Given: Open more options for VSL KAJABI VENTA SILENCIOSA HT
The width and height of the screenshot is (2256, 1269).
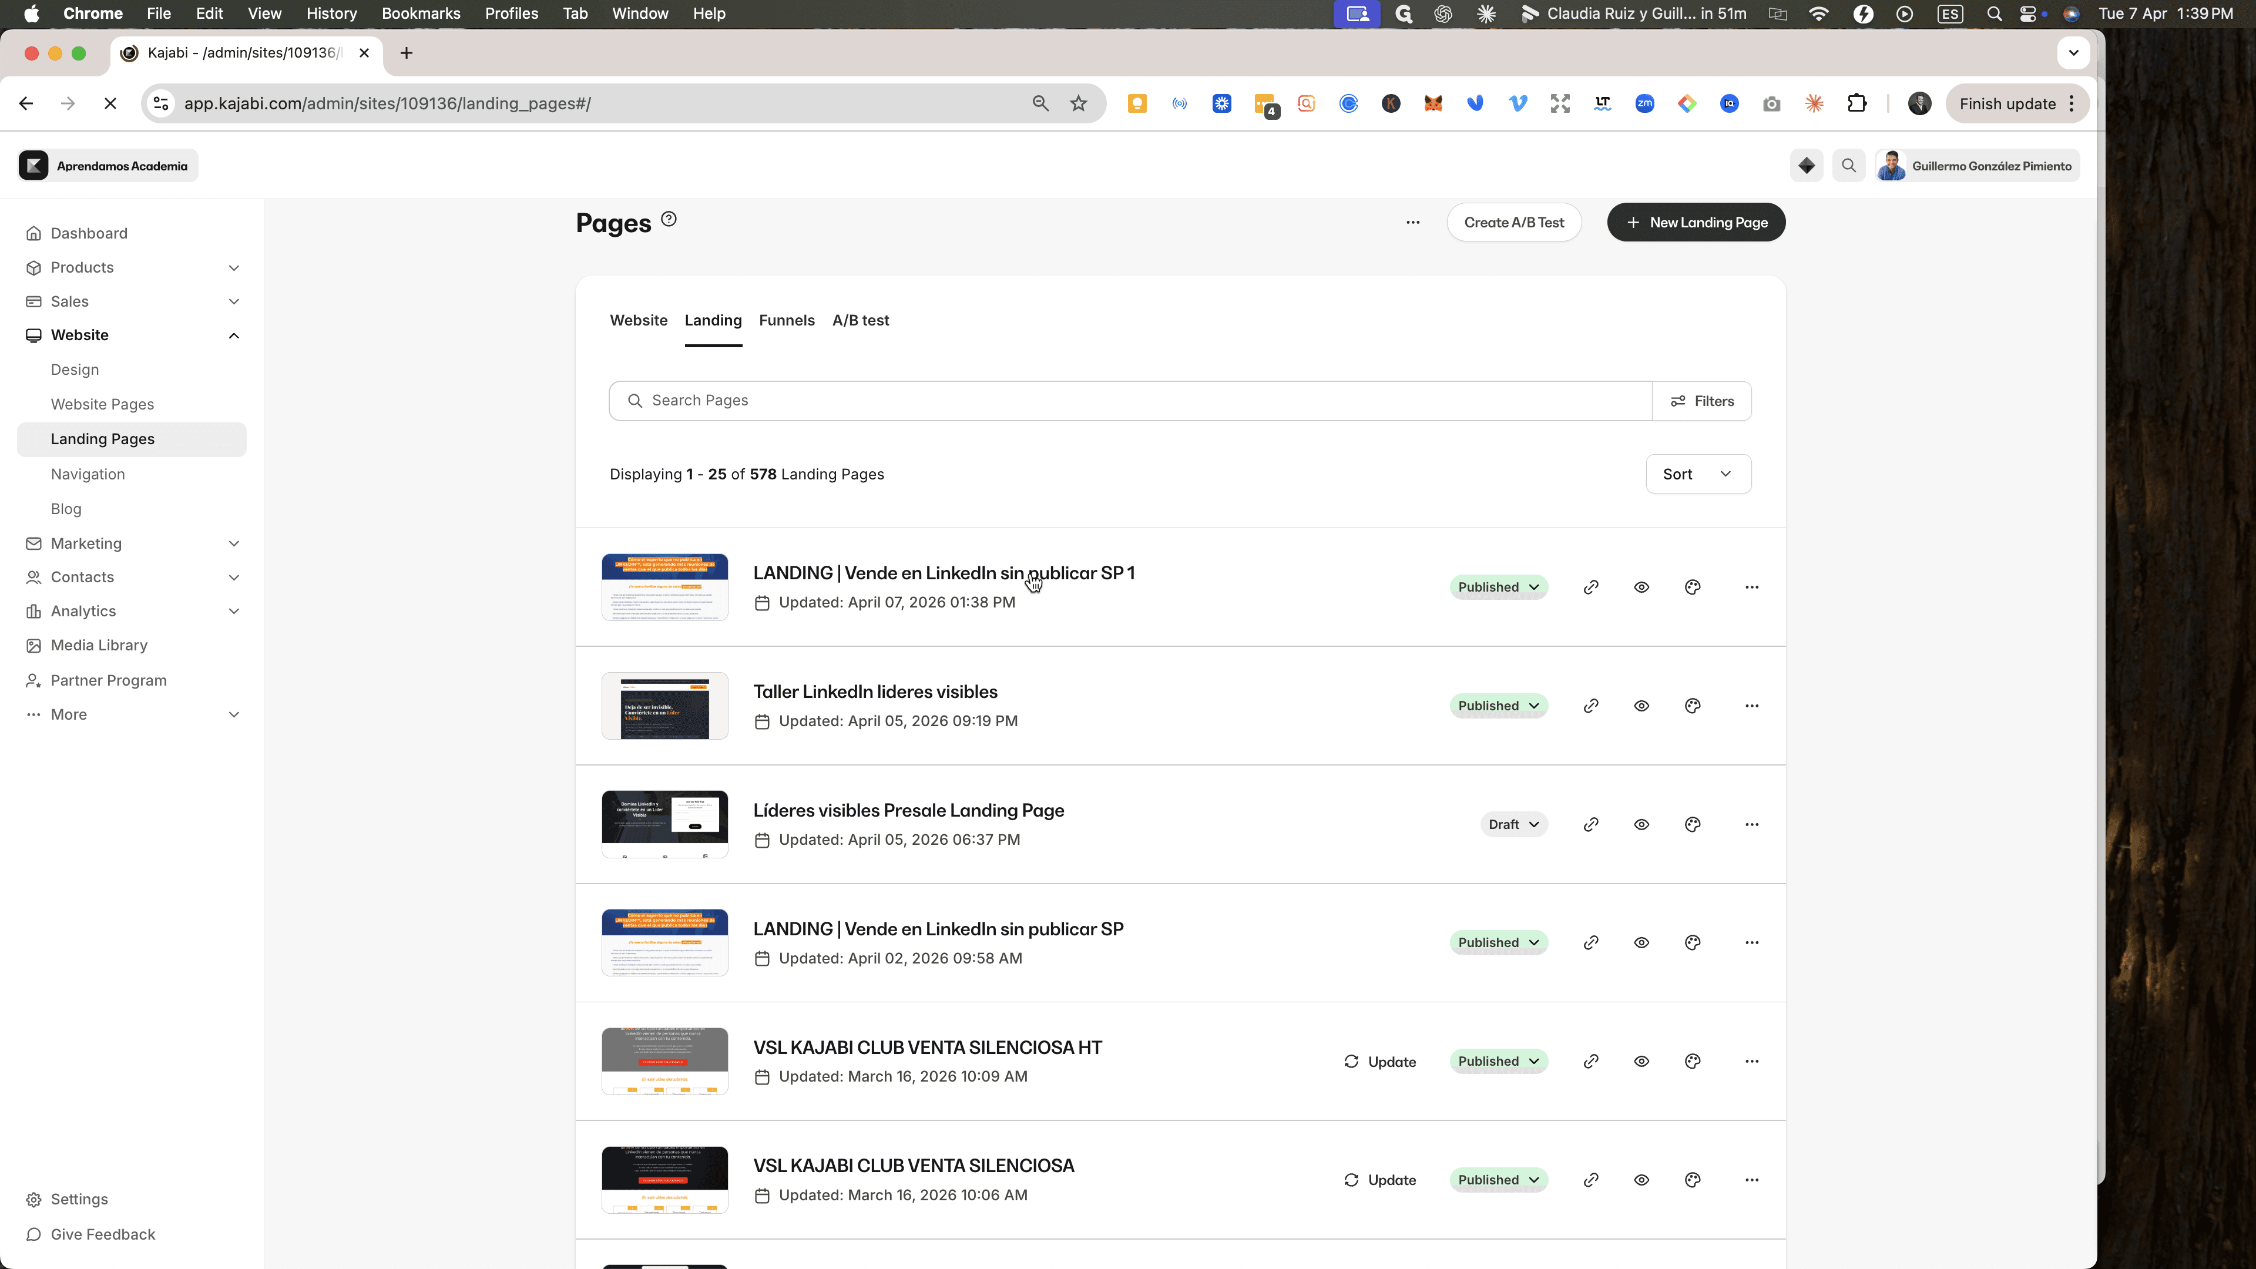Looking at the screenshot, I should (1751, 1062).
